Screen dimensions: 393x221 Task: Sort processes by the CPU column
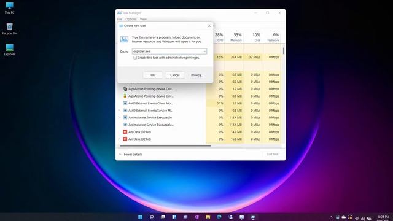[x=219, y=37]
